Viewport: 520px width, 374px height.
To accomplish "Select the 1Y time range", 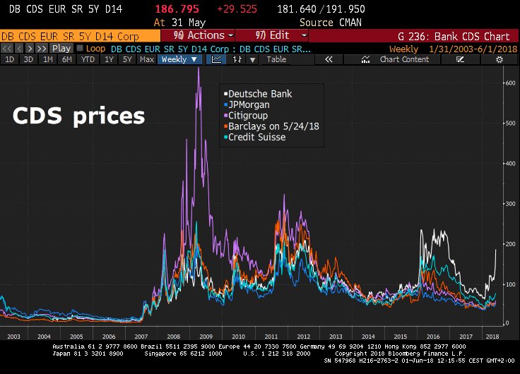I will (x=109, y=59).
